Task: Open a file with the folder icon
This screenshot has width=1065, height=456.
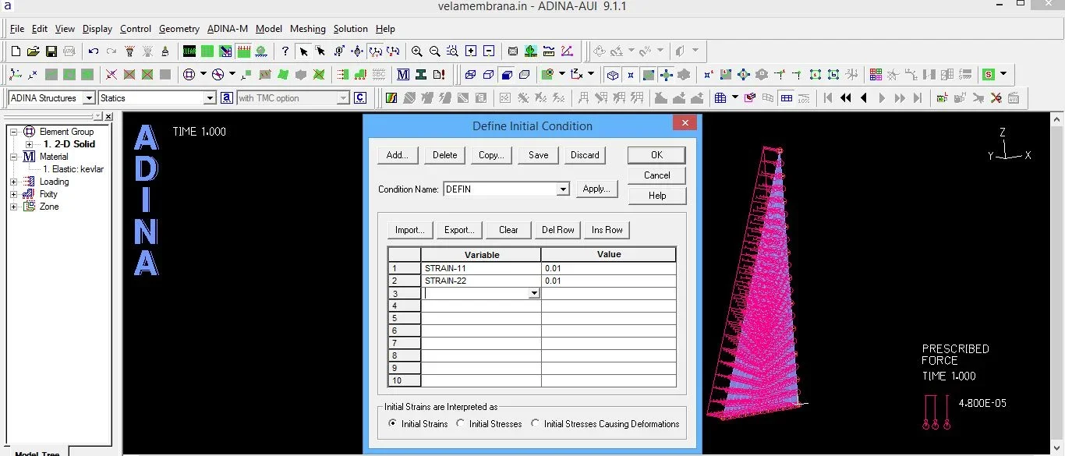Action: (33, 51)
